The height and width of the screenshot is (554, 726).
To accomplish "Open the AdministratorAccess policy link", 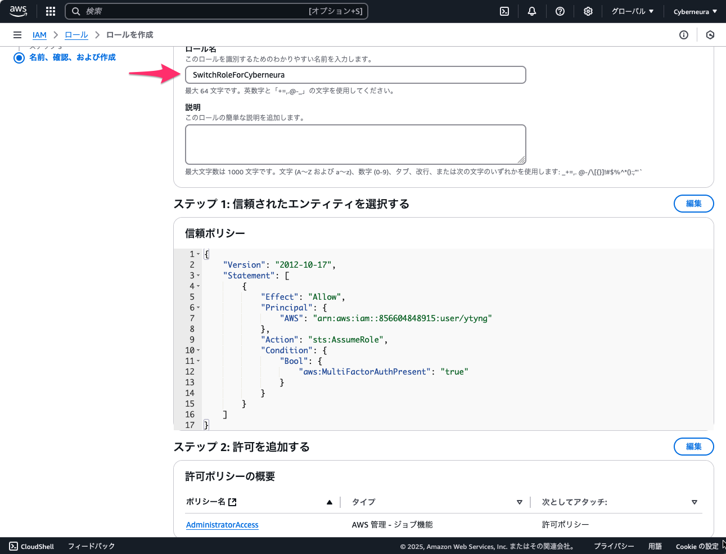I will click(222, 525).
